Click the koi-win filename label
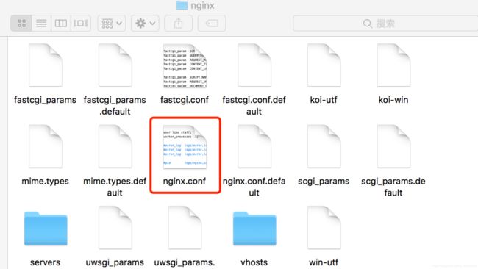 click(x=393, y=100)
